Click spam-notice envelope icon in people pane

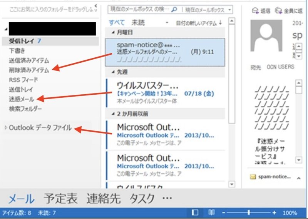click(x=253, y=177)
